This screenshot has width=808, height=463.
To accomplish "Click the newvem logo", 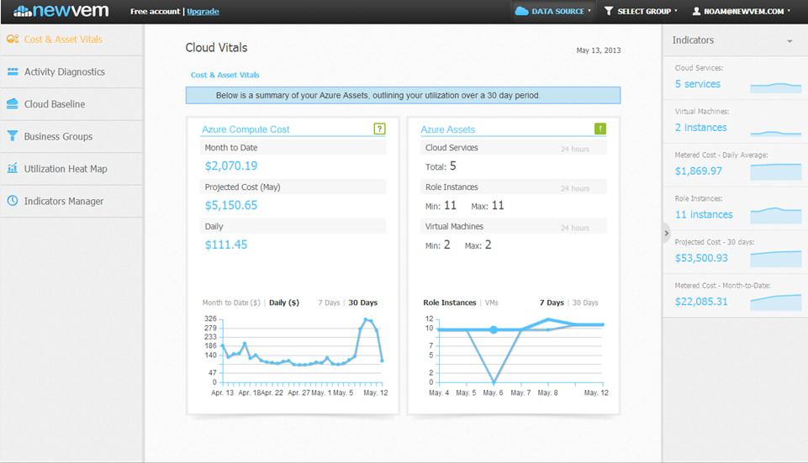I will tap(61, 11).
